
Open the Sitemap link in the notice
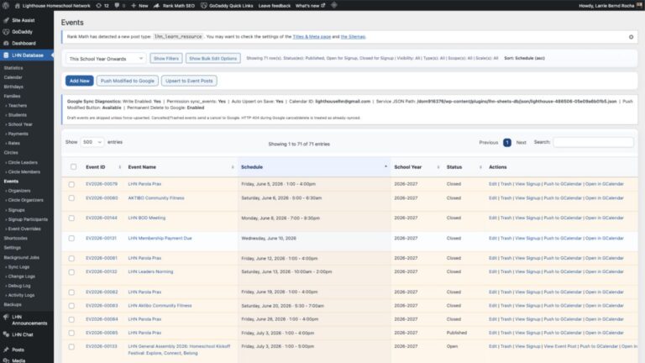click(353, 37)
